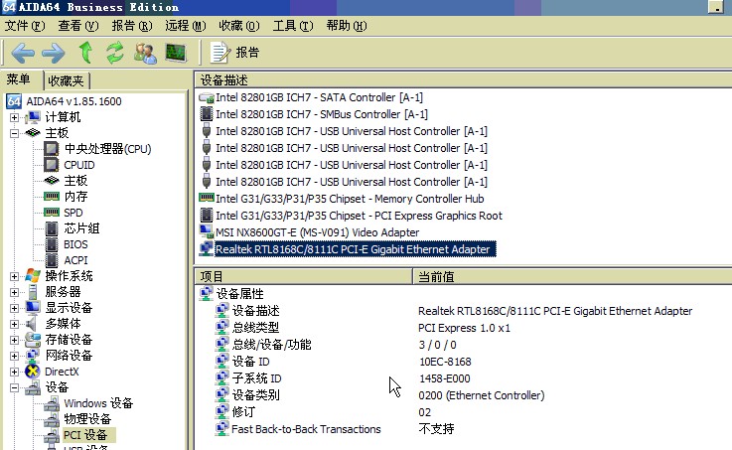Expand the 操作系统 tree node

[x=15, y=276]
